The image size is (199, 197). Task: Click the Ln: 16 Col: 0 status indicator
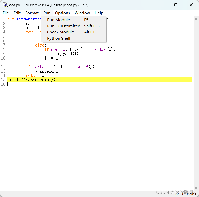click(x=185, y=194)
